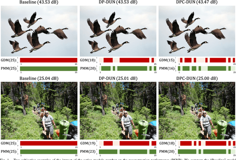Click the solid red GDM(25) bar under Baseline hikers
The width and height of the screenshot is (236, 160).
(49, 143)
